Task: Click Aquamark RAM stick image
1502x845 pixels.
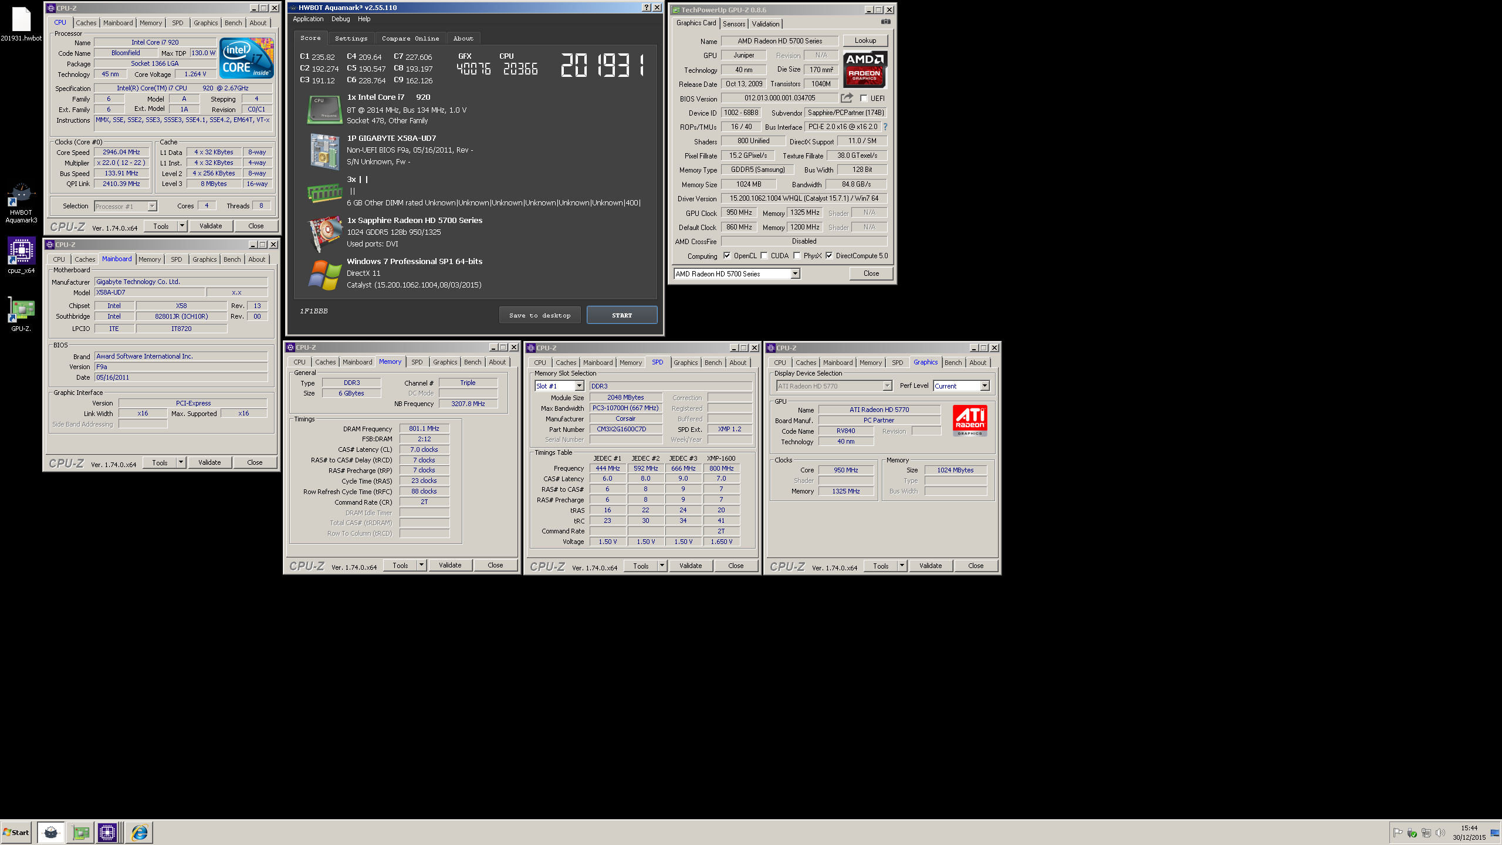Action: pos(324,192)
